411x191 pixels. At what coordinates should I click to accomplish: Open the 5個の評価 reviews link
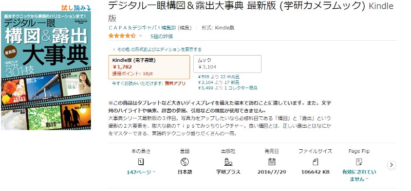pyautogui.click(x=161, y=36)
